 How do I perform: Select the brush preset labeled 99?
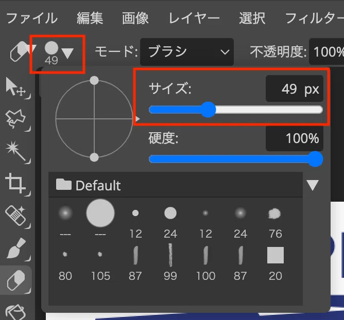(170, 262)
